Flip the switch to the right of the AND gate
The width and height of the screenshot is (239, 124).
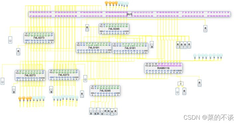tap(199, 83)
